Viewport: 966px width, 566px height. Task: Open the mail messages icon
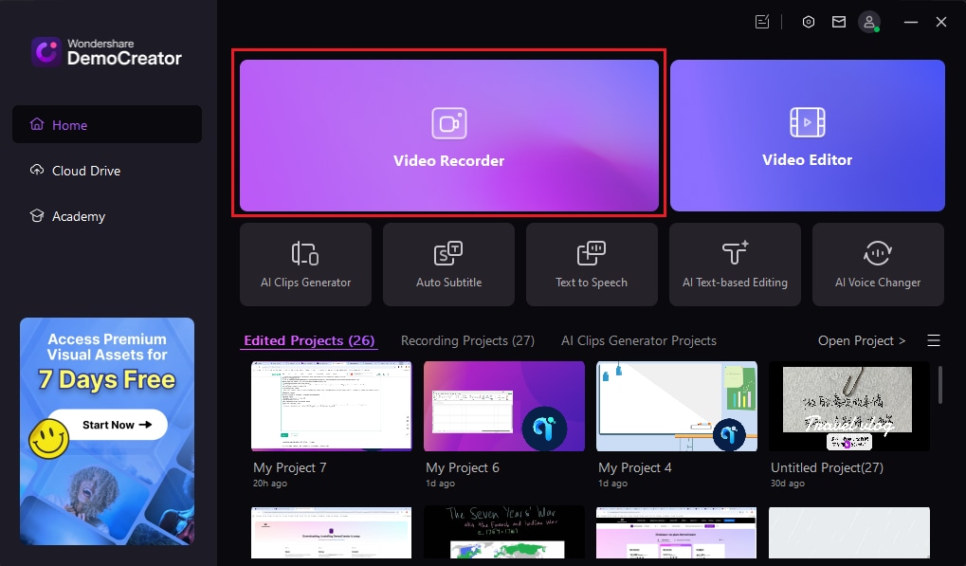click(x=838, y=22)
